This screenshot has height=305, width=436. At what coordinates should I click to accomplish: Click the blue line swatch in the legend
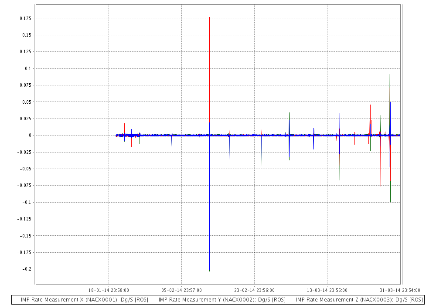292,300
